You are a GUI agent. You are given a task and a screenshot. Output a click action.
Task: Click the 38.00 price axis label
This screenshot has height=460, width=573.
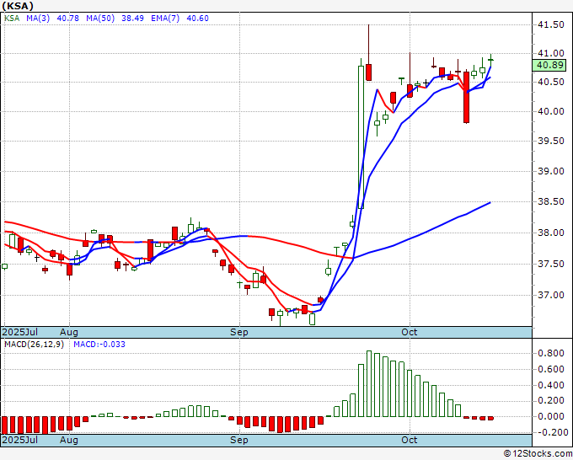[551, 233]
